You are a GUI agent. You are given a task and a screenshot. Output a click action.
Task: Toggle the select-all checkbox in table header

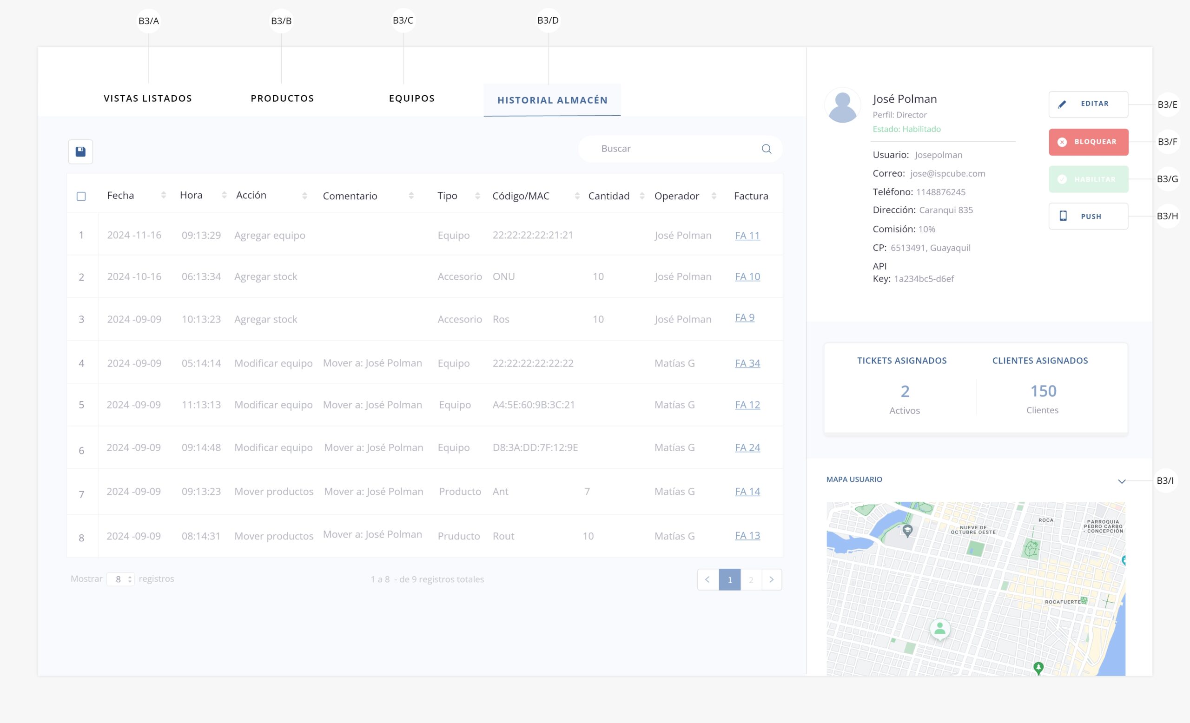(81, 196)
